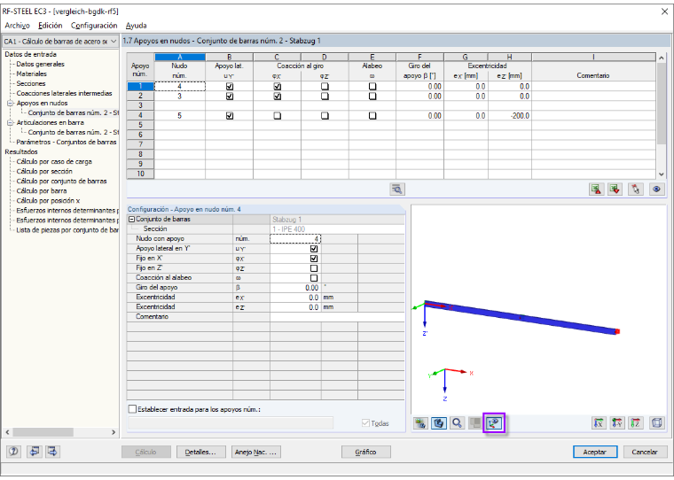Collapse the Apoyos en nudos tree node
The width and height of the screenshot is (674, 480).
pyautogui.click(x=10, y=103)
